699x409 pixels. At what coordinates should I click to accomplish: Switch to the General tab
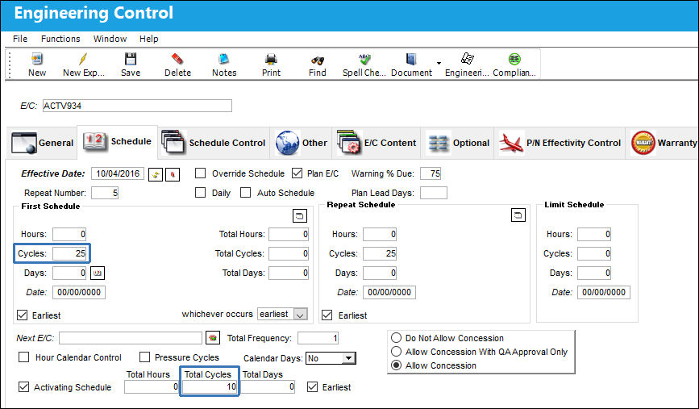[42, 143]
